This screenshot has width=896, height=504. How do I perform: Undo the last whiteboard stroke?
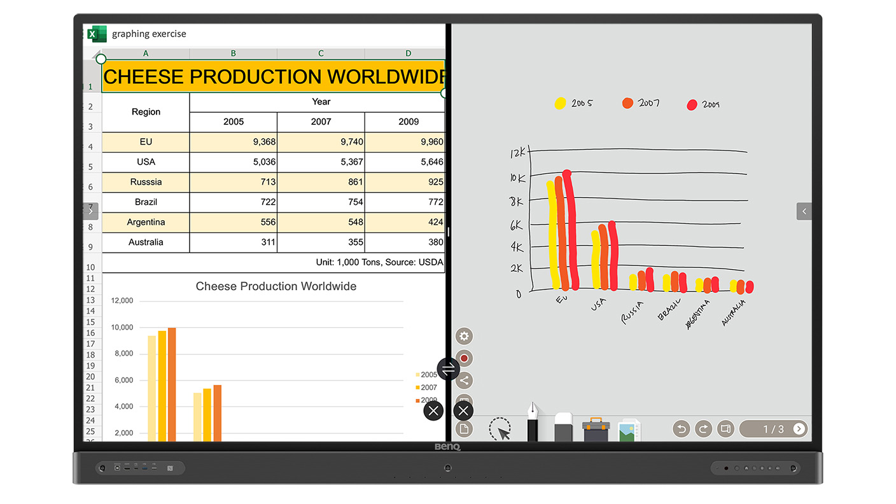click(681, 429)
